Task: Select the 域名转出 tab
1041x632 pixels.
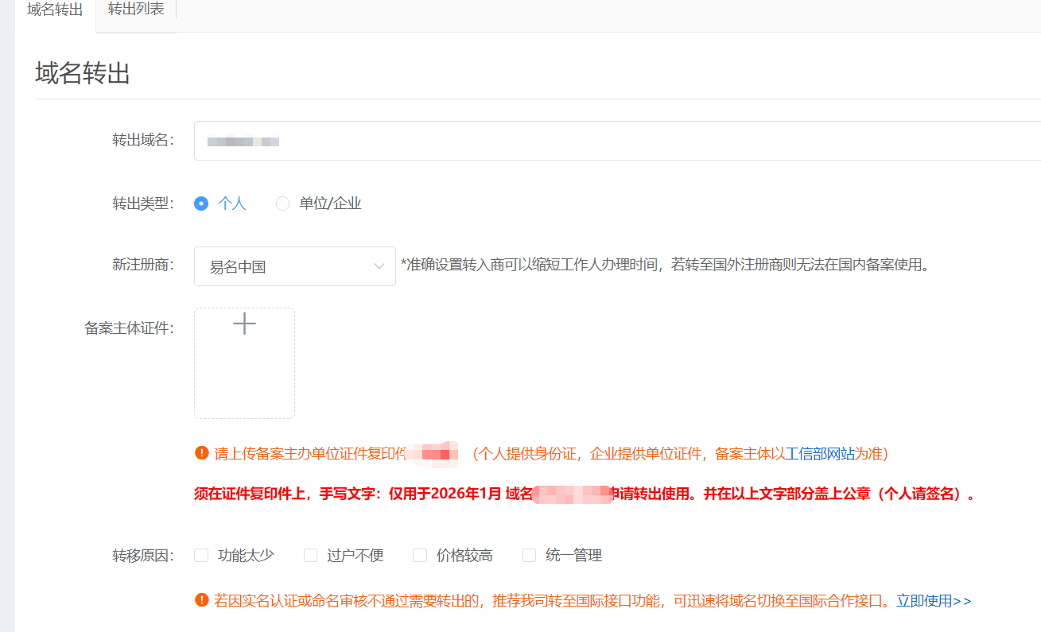Action: [54, 10]
